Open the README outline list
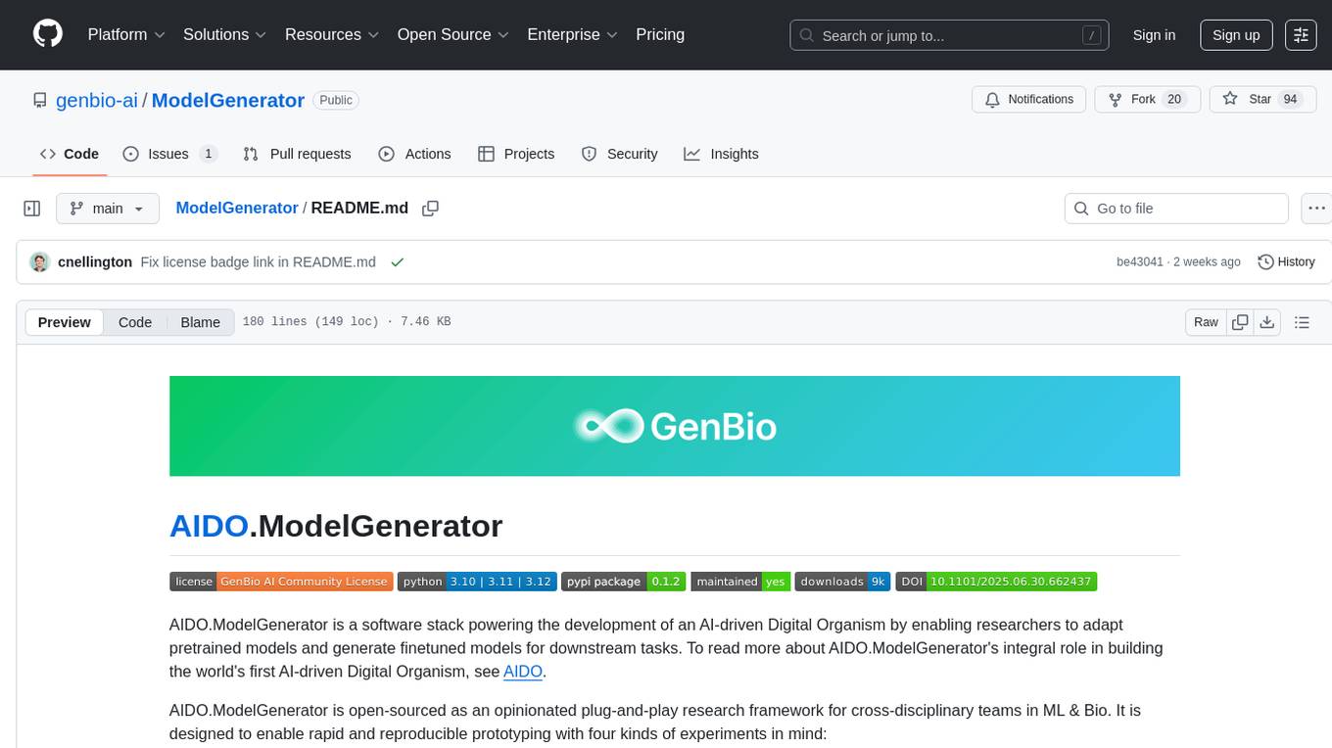 pos(1302,322)
